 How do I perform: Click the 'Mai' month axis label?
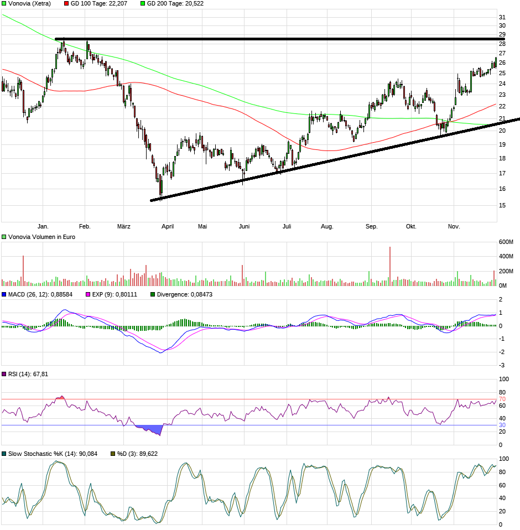tap(202, 226)
